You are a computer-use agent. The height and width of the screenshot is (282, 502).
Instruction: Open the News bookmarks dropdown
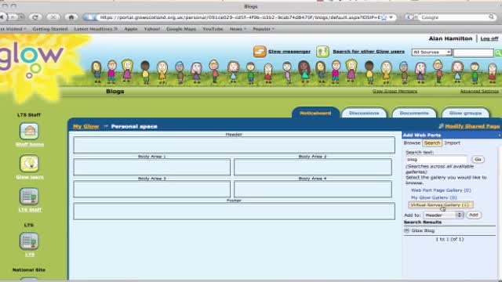238,29
